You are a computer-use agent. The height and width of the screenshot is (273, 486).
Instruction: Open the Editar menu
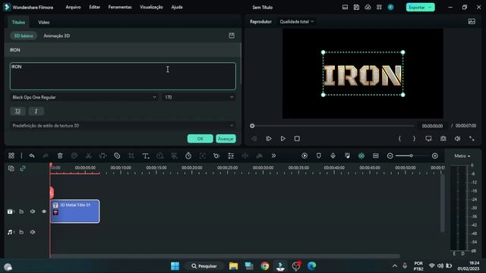[94, 7]
